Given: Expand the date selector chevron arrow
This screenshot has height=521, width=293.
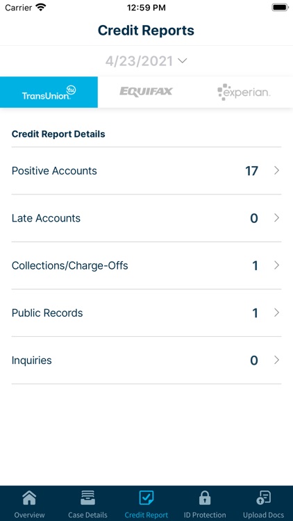Looking at the screenshot, I should (x=183, y=61).
